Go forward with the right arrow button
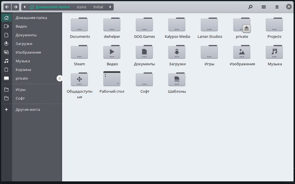295x184 pixels. pyautogui.click(x=15, y=7)
